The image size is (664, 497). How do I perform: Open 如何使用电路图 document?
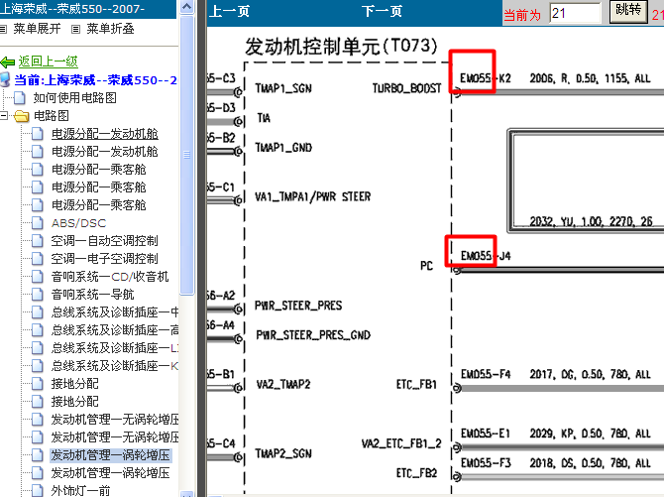75,98
